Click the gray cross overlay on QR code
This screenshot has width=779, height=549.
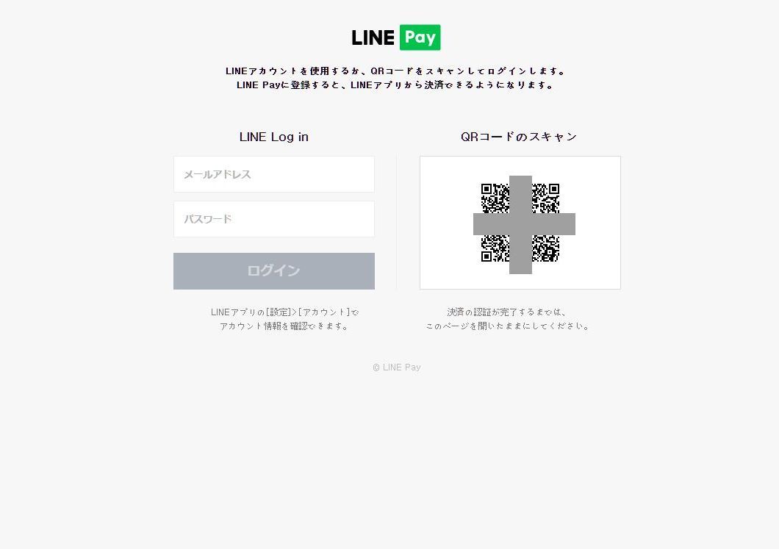click(x=524, y=224)
